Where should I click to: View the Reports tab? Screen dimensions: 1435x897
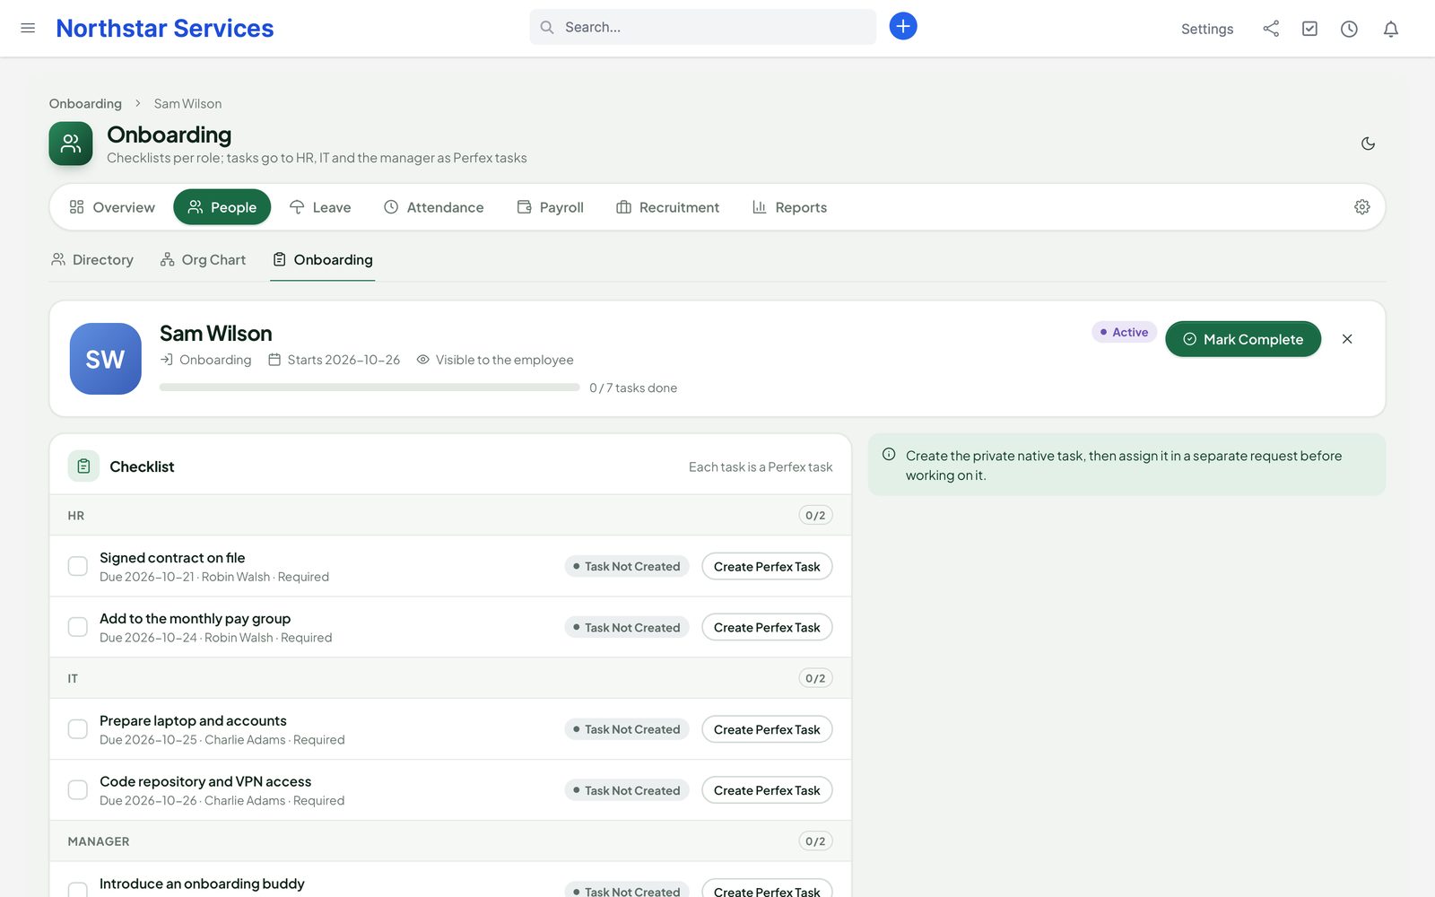coord(790,207)
